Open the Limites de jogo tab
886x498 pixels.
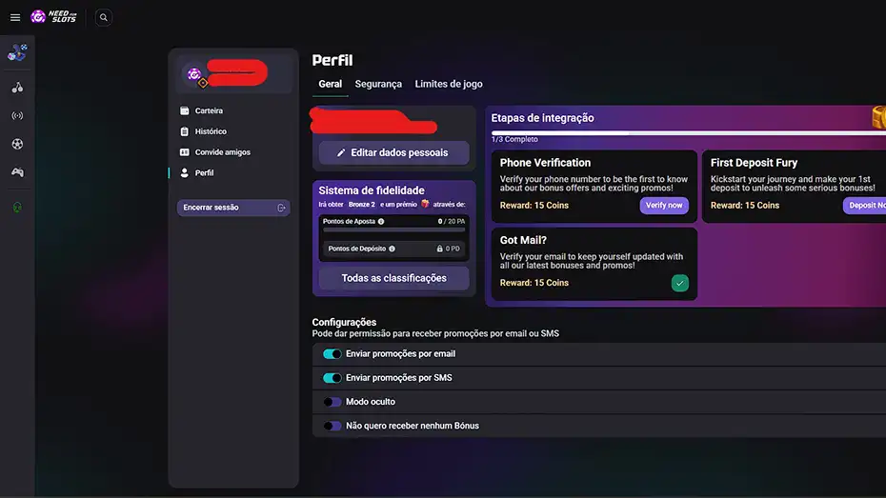(449, 84)
